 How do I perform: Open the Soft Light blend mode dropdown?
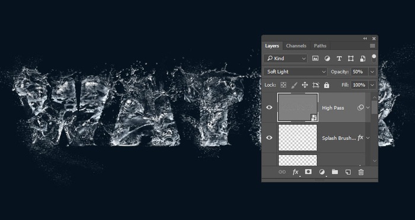click(x=296, y=72)
